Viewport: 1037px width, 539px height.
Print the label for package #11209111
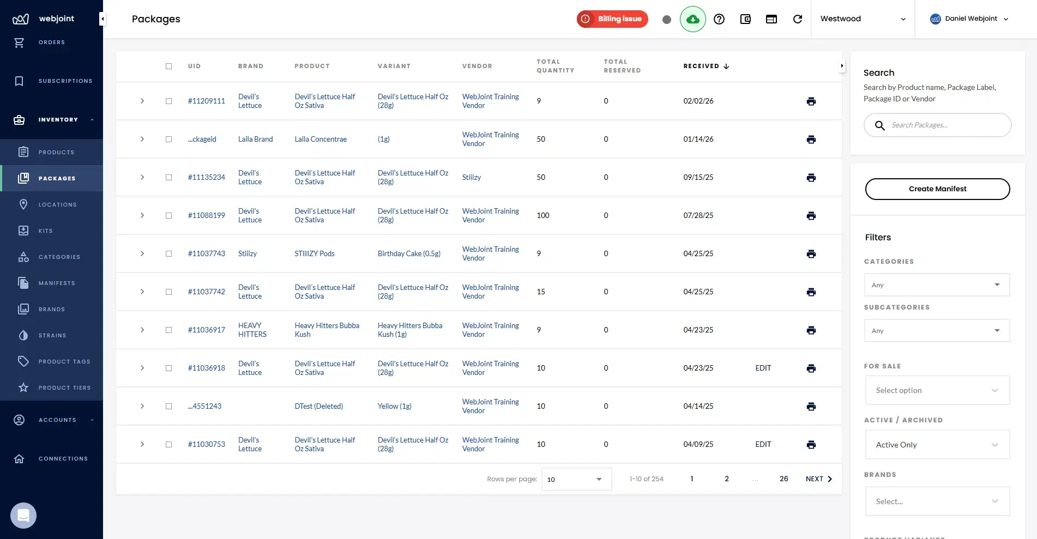pyautogui.click(x=811, y=101)
